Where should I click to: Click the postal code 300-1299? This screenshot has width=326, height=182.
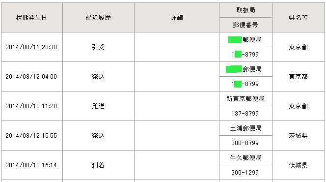[x=245, y=173]
